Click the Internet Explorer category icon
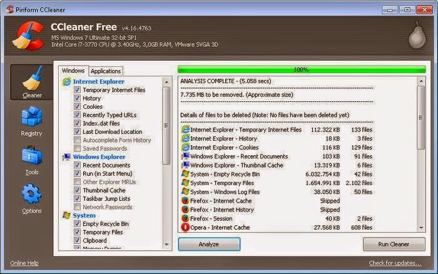 [x=66, y=81]
